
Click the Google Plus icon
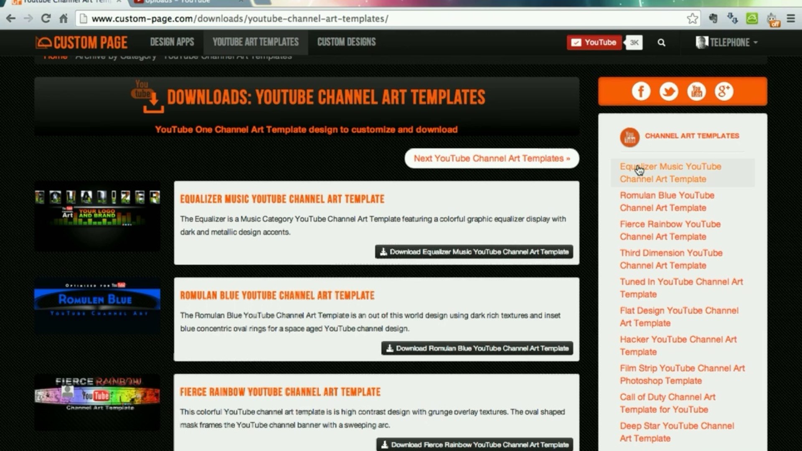pyautogui.click(x=724, y=91)
